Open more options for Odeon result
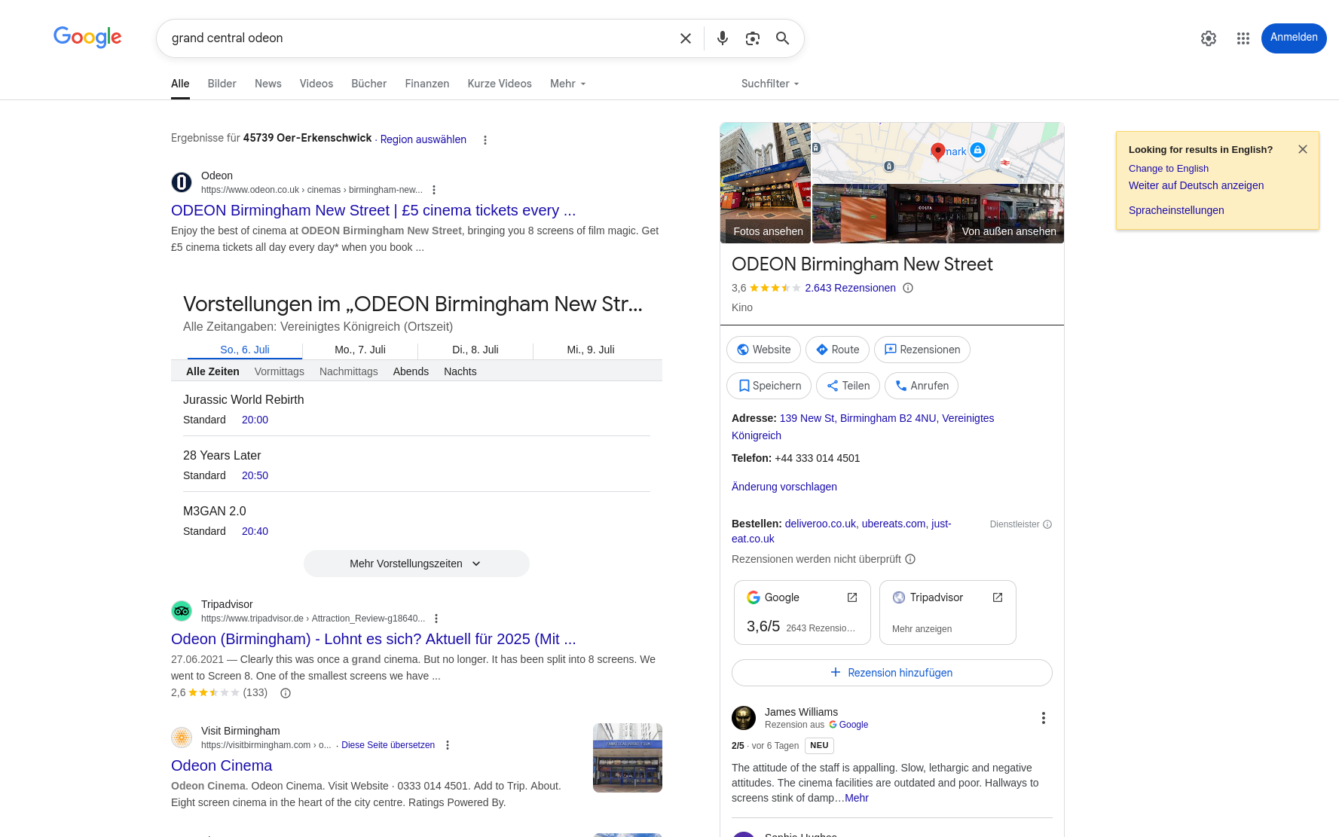1339x837 pixels. click(x=434, y=190)
